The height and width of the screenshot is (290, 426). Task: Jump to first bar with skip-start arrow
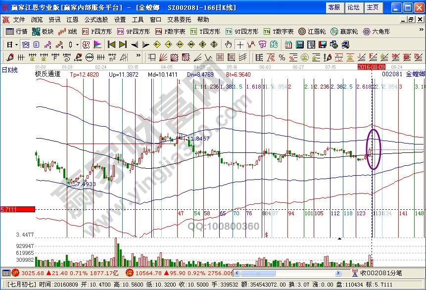111,45
